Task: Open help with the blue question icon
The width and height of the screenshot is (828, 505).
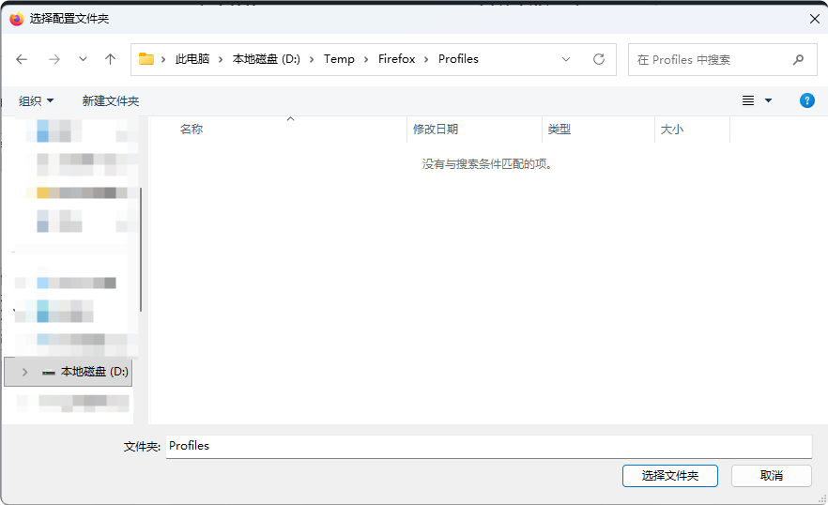Action: pyautogui.click(x=807, y=100)
